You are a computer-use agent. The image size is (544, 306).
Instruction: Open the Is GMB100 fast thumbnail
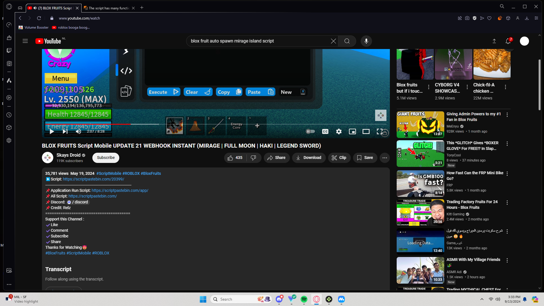(420, 184)
